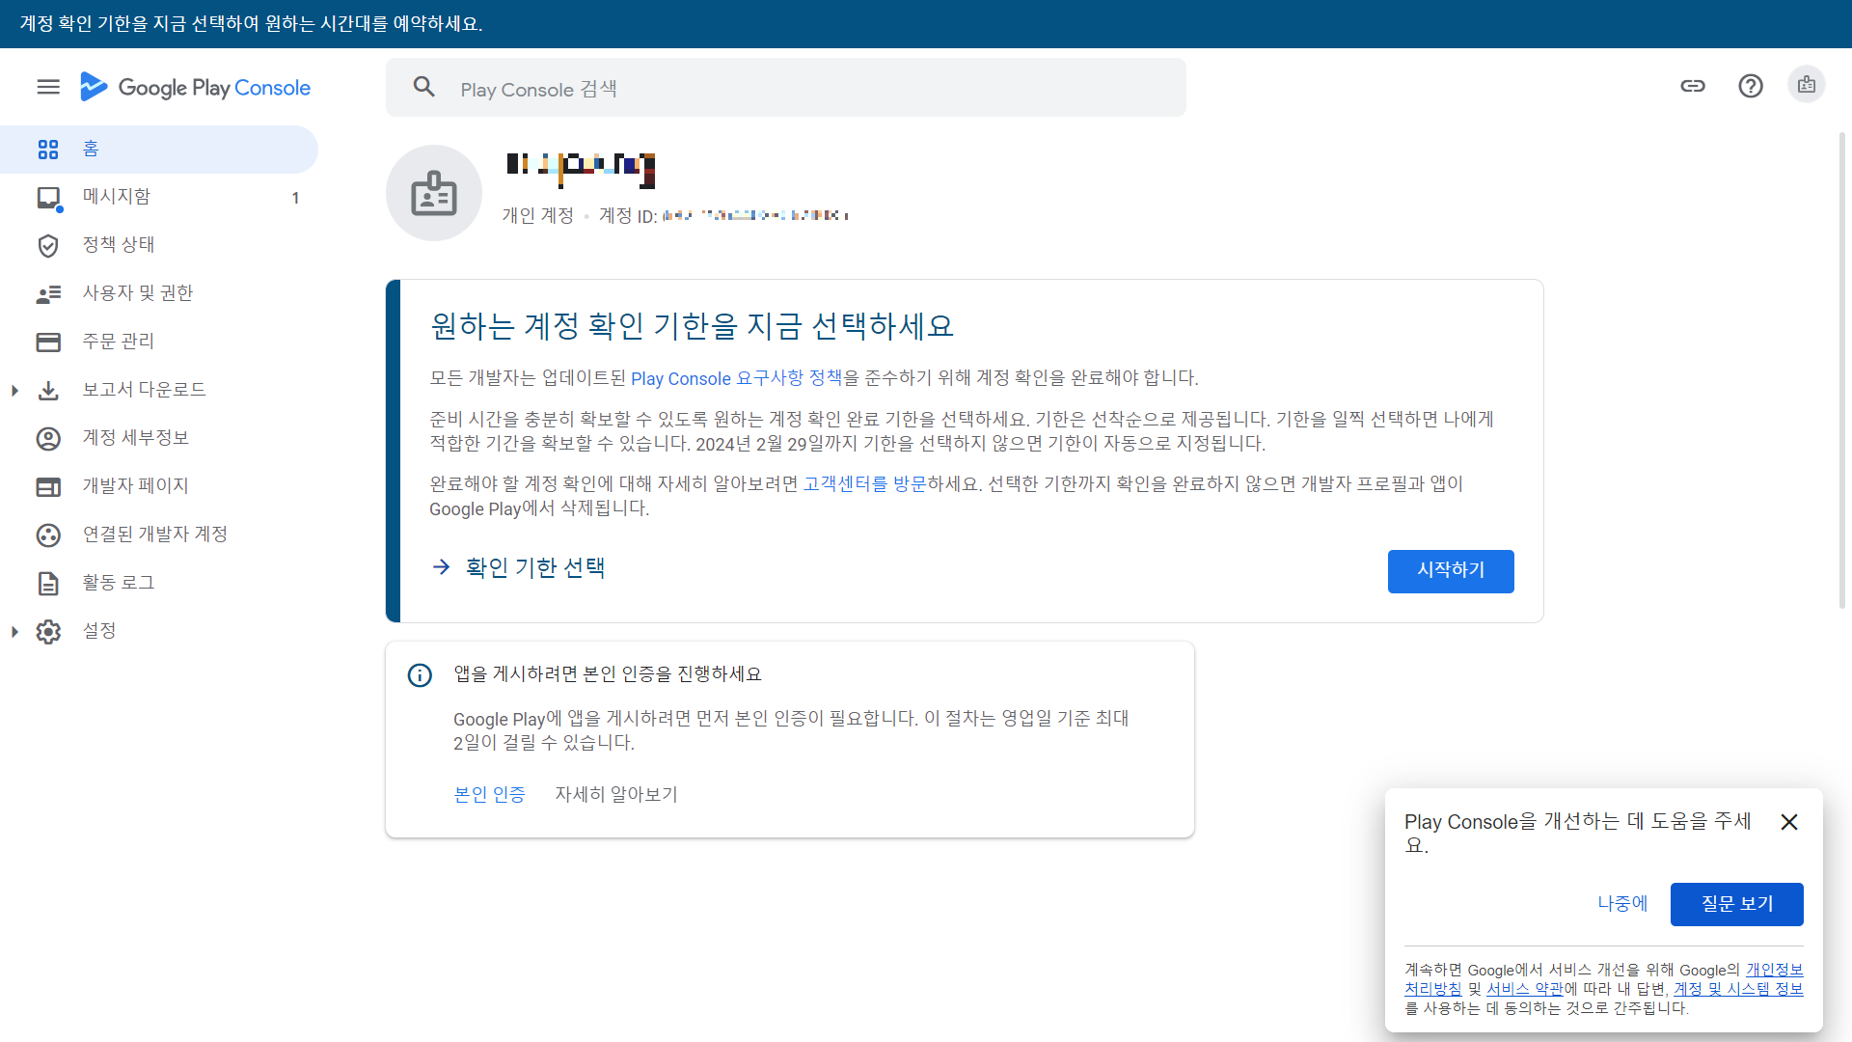1852x1042 pixels.
Task: Click the 확인 기한 선택 text
Action: [x=535, y=567]
